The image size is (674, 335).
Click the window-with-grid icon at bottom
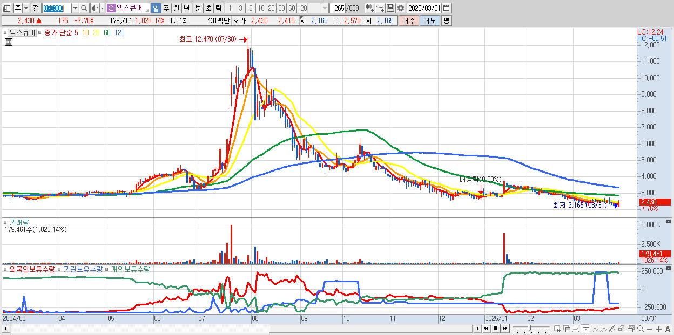(x=558, y=329)
